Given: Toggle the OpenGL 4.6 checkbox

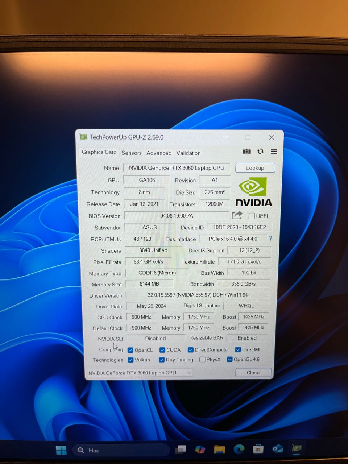Looking at the screenshot, I should point(229,359).
